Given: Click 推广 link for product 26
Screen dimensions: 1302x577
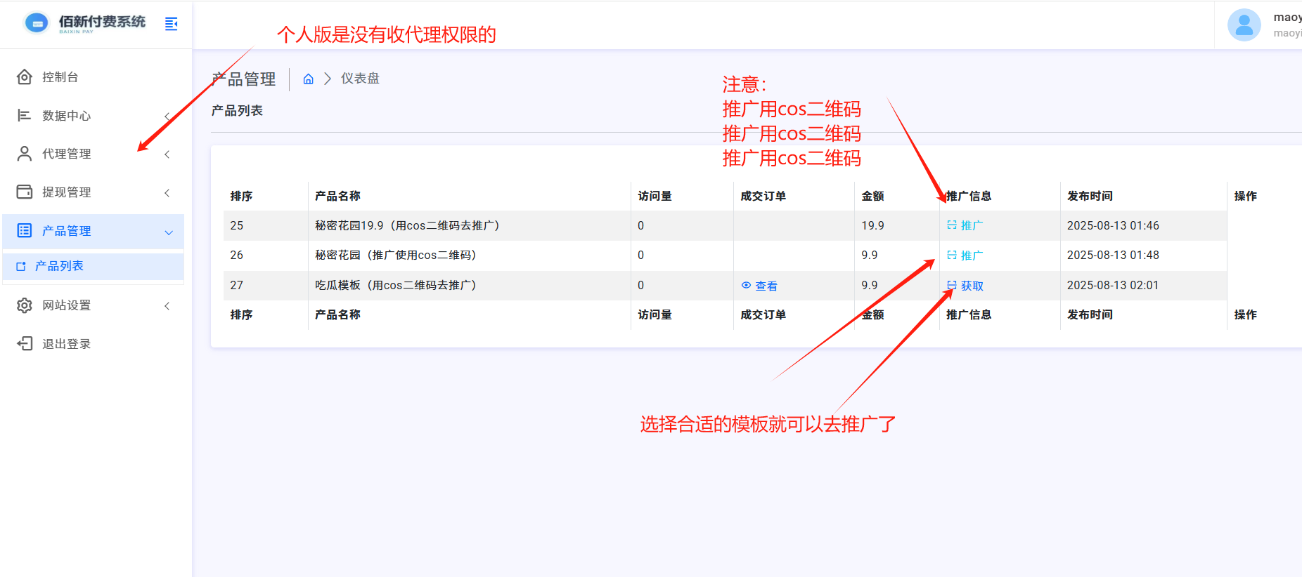Looking at the screenshot, I should tap(971, 256).
